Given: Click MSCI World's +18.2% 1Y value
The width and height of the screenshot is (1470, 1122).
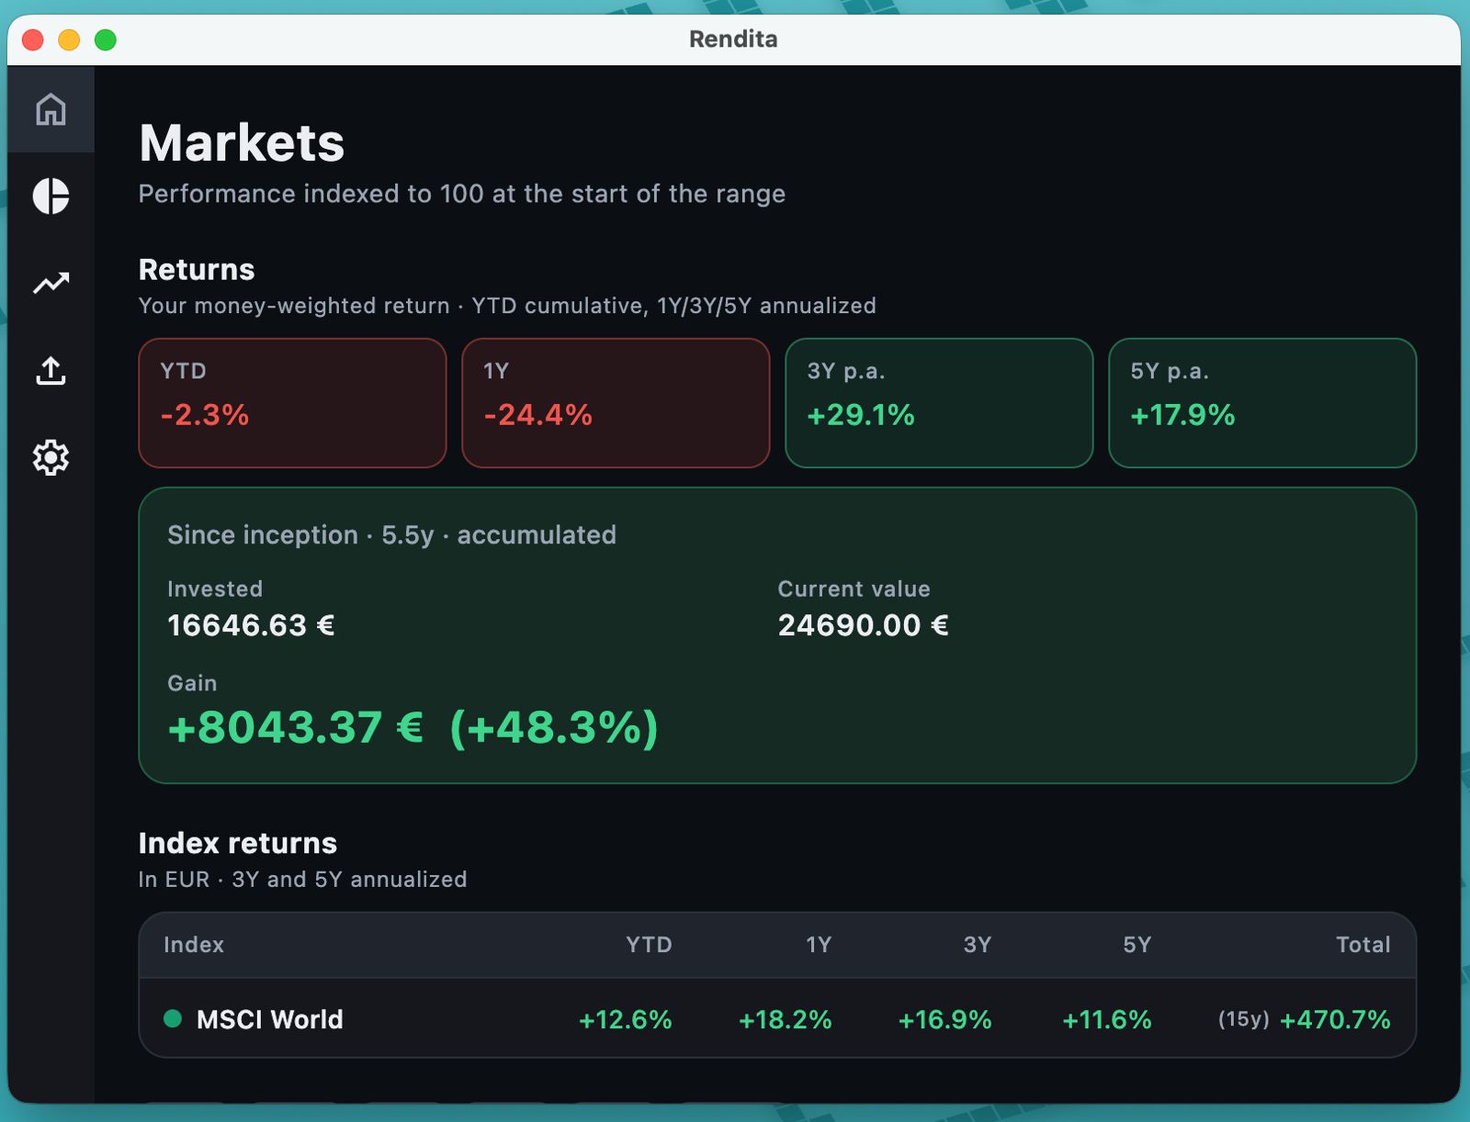Looking at the screenshot, I should click(x=785, y=1020).
